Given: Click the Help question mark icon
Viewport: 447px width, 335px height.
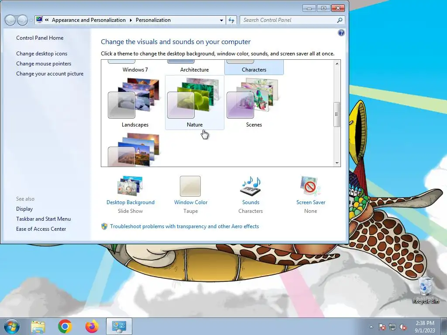Looking at the screenshot, I should 341,33.
